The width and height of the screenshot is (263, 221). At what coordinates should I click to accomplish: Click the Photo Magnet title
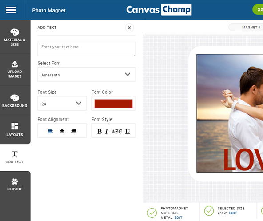tap(49, 10)
